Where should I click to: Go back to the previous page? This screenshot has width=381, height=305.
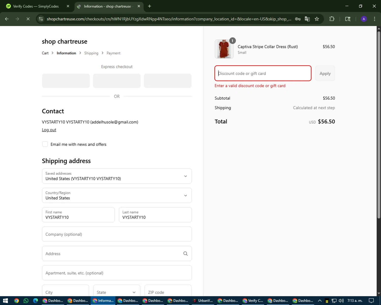point(7,19)
